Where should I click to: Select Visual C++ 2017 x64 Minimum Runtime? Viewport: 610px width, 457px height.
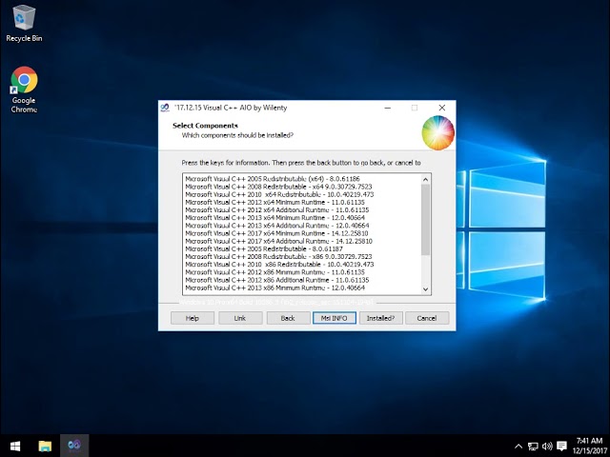pos(276,233)
